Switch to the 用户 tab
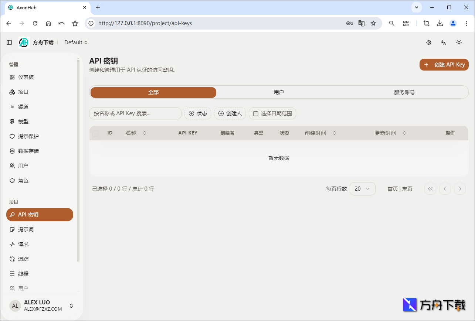 click(x=279, y=92)
